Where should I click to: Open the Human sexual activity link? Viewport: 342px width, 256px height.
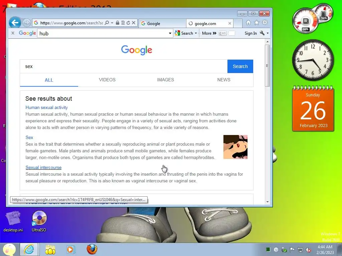click(x=46, y=107)
